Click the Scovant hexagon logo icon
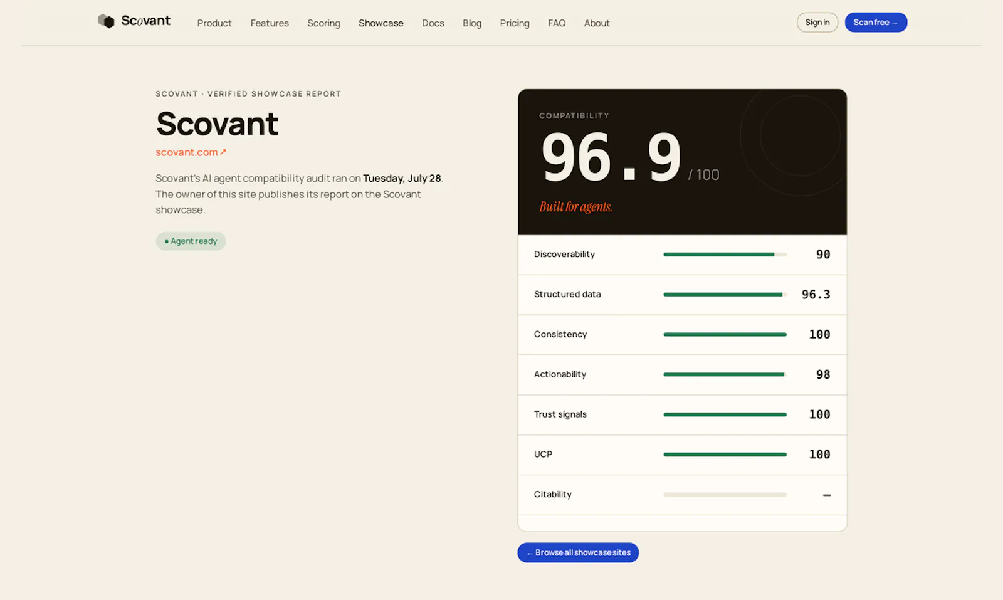Image resolution: width=1003 pixels, height=600 pixels. click(106, 21)
